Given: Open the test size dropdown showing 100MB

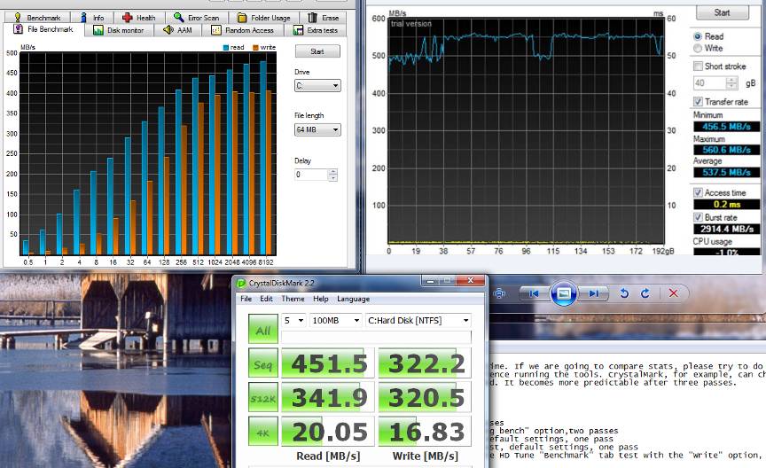Looking at the screenshot, I should (336, 321).
